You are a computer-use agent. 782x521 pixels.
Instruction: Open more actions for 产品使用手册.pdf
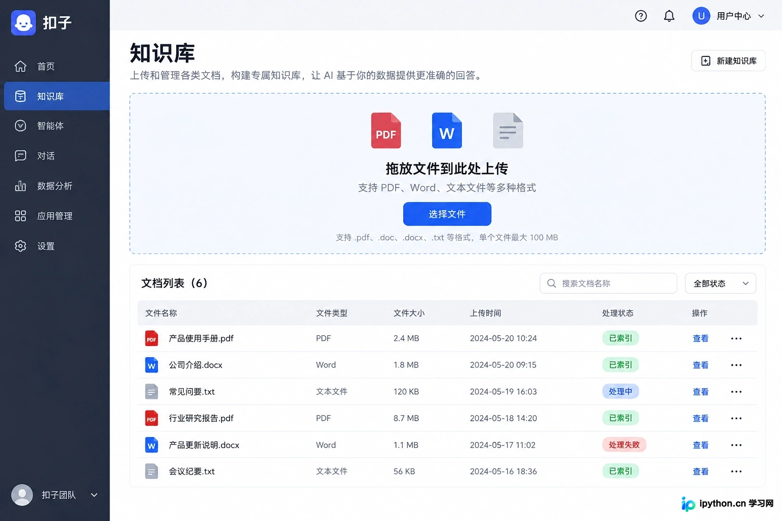736,338
